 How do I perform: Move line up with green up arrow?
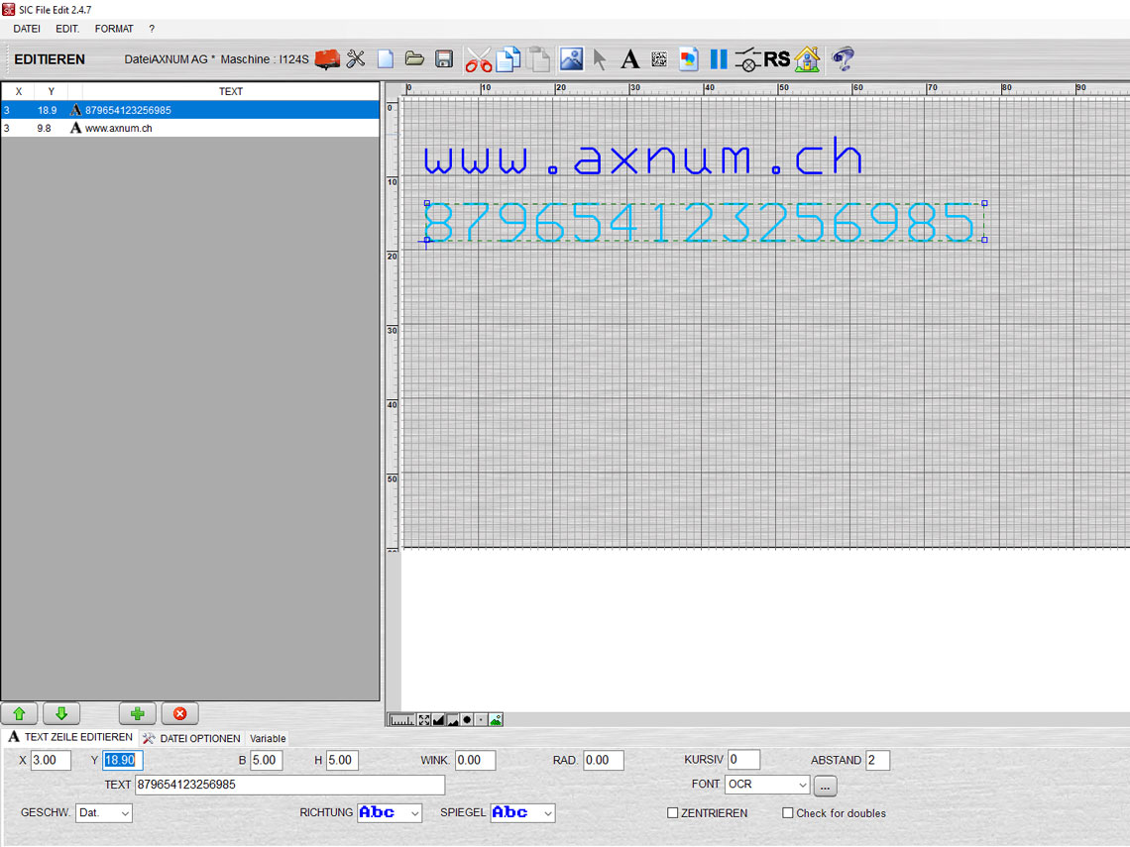coord(19,713)
